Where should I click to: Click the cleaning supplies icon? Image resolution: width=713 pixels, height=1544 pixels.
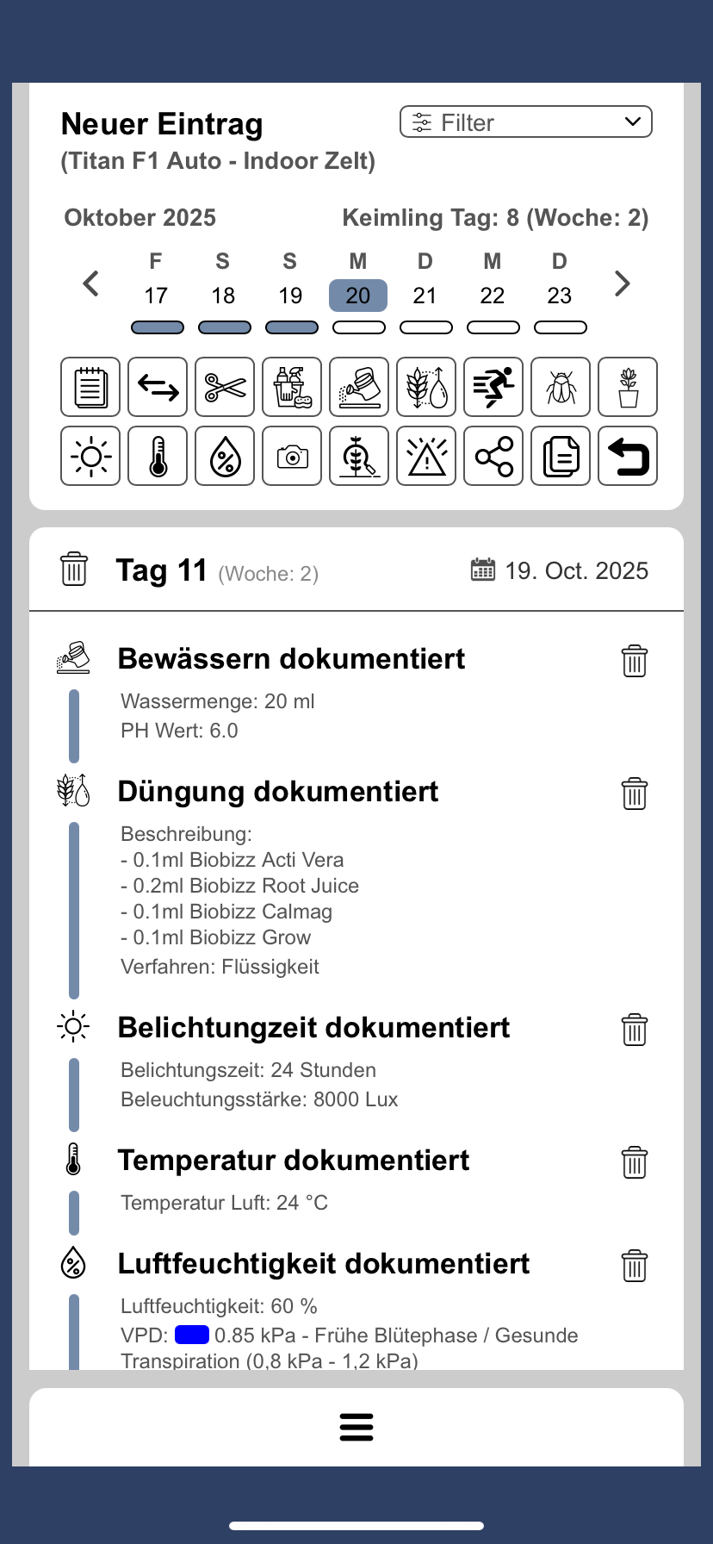(x=292, y=387)
